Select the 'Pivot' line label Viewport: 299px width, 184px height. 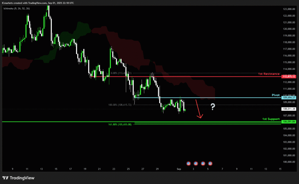(x=276, y=95)
